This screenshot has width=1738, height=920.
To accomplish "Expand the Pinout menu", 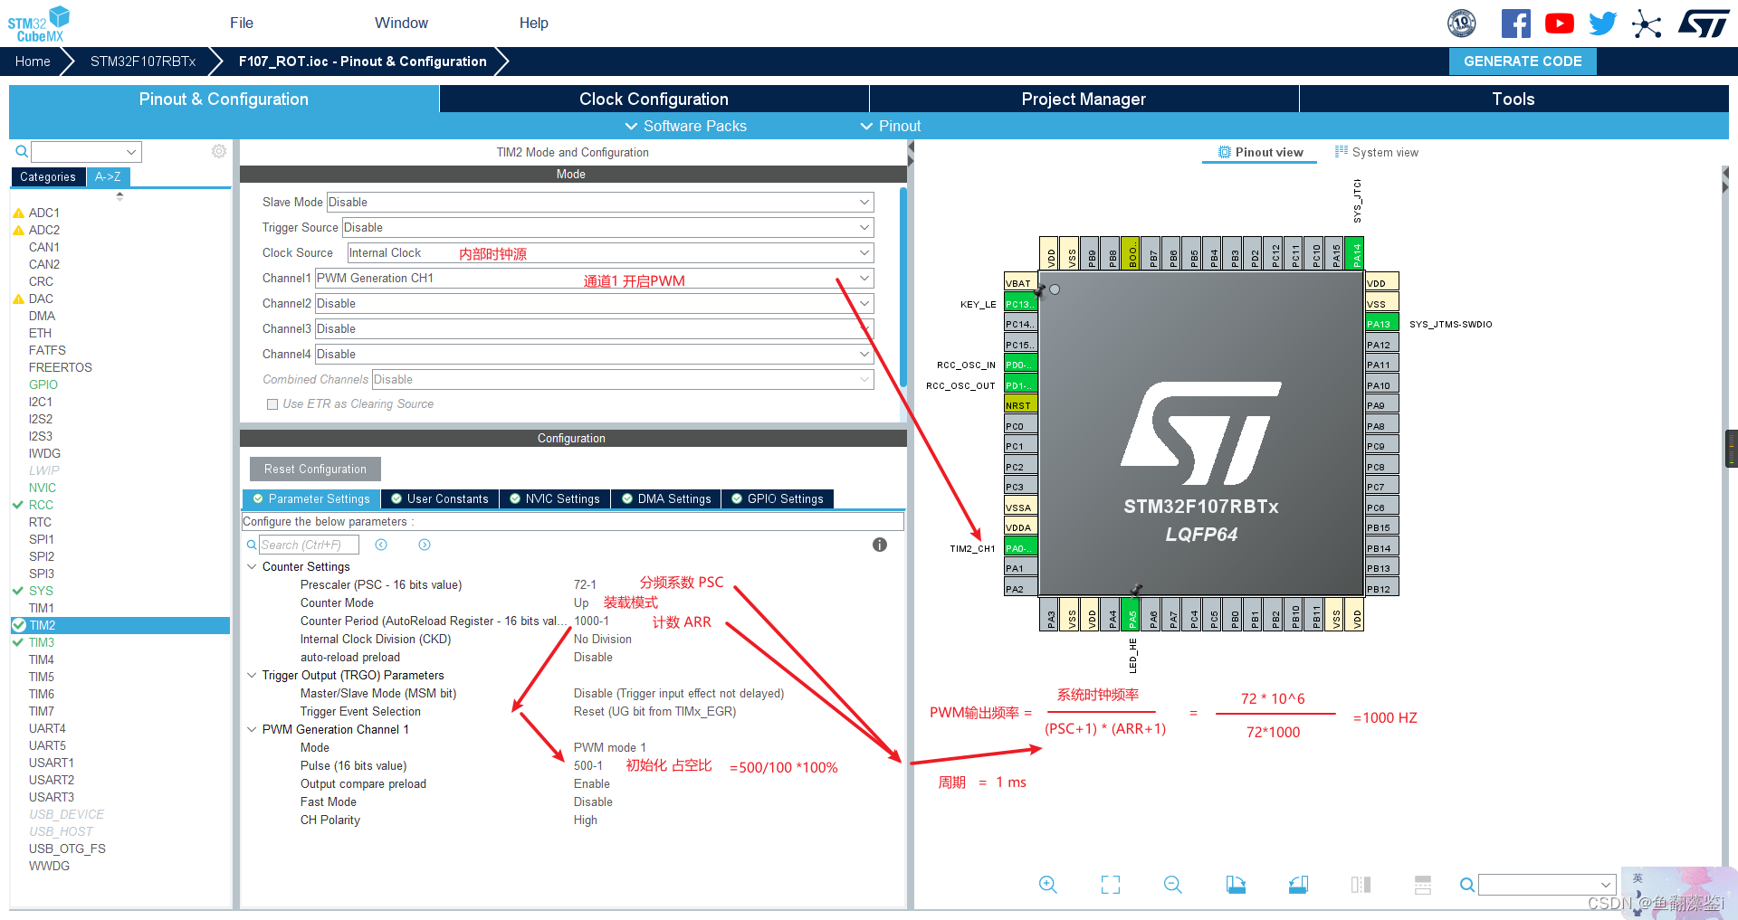I will tap(891, 126).
